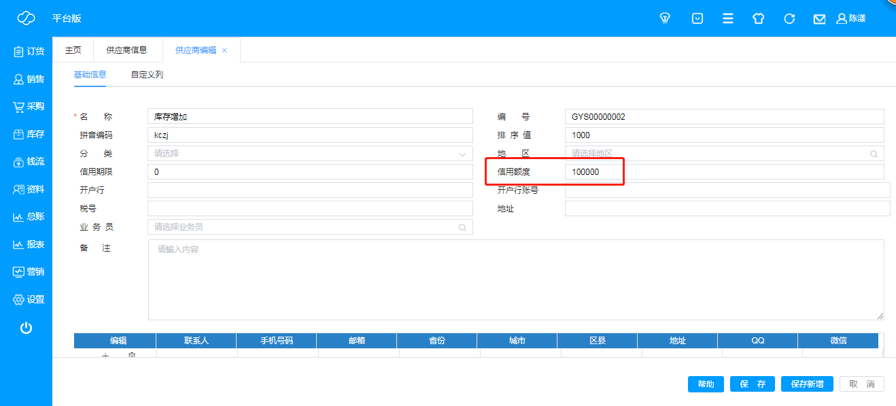Open the 资料 data module in the sidebar

pos(28,189)
